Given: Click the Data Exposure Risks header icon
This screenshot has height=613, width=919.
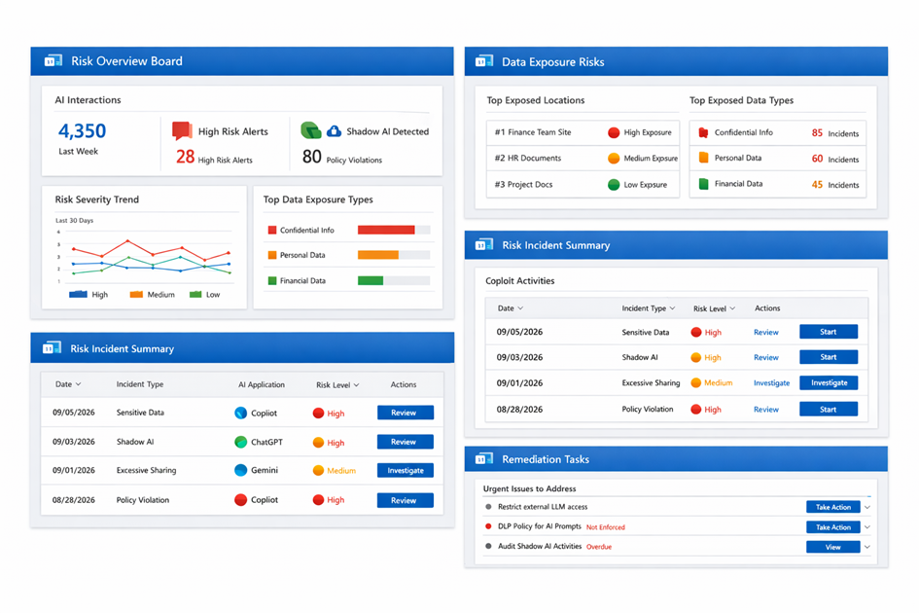Looking at the screenshot, I should coord(484,61).
